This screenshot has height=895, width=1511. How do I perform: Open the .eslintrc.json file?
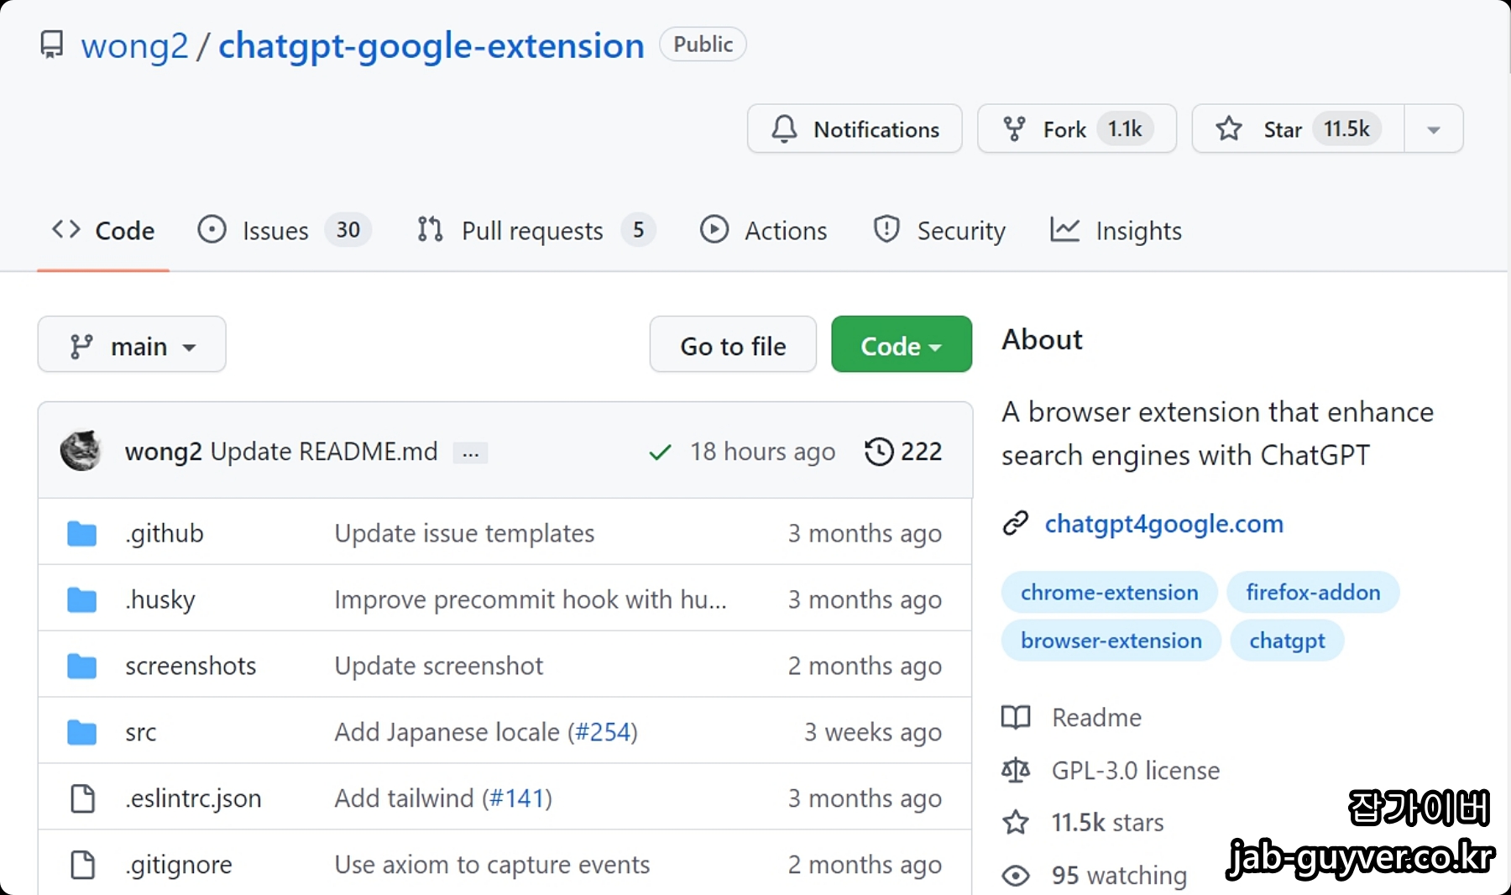point(193,798)
